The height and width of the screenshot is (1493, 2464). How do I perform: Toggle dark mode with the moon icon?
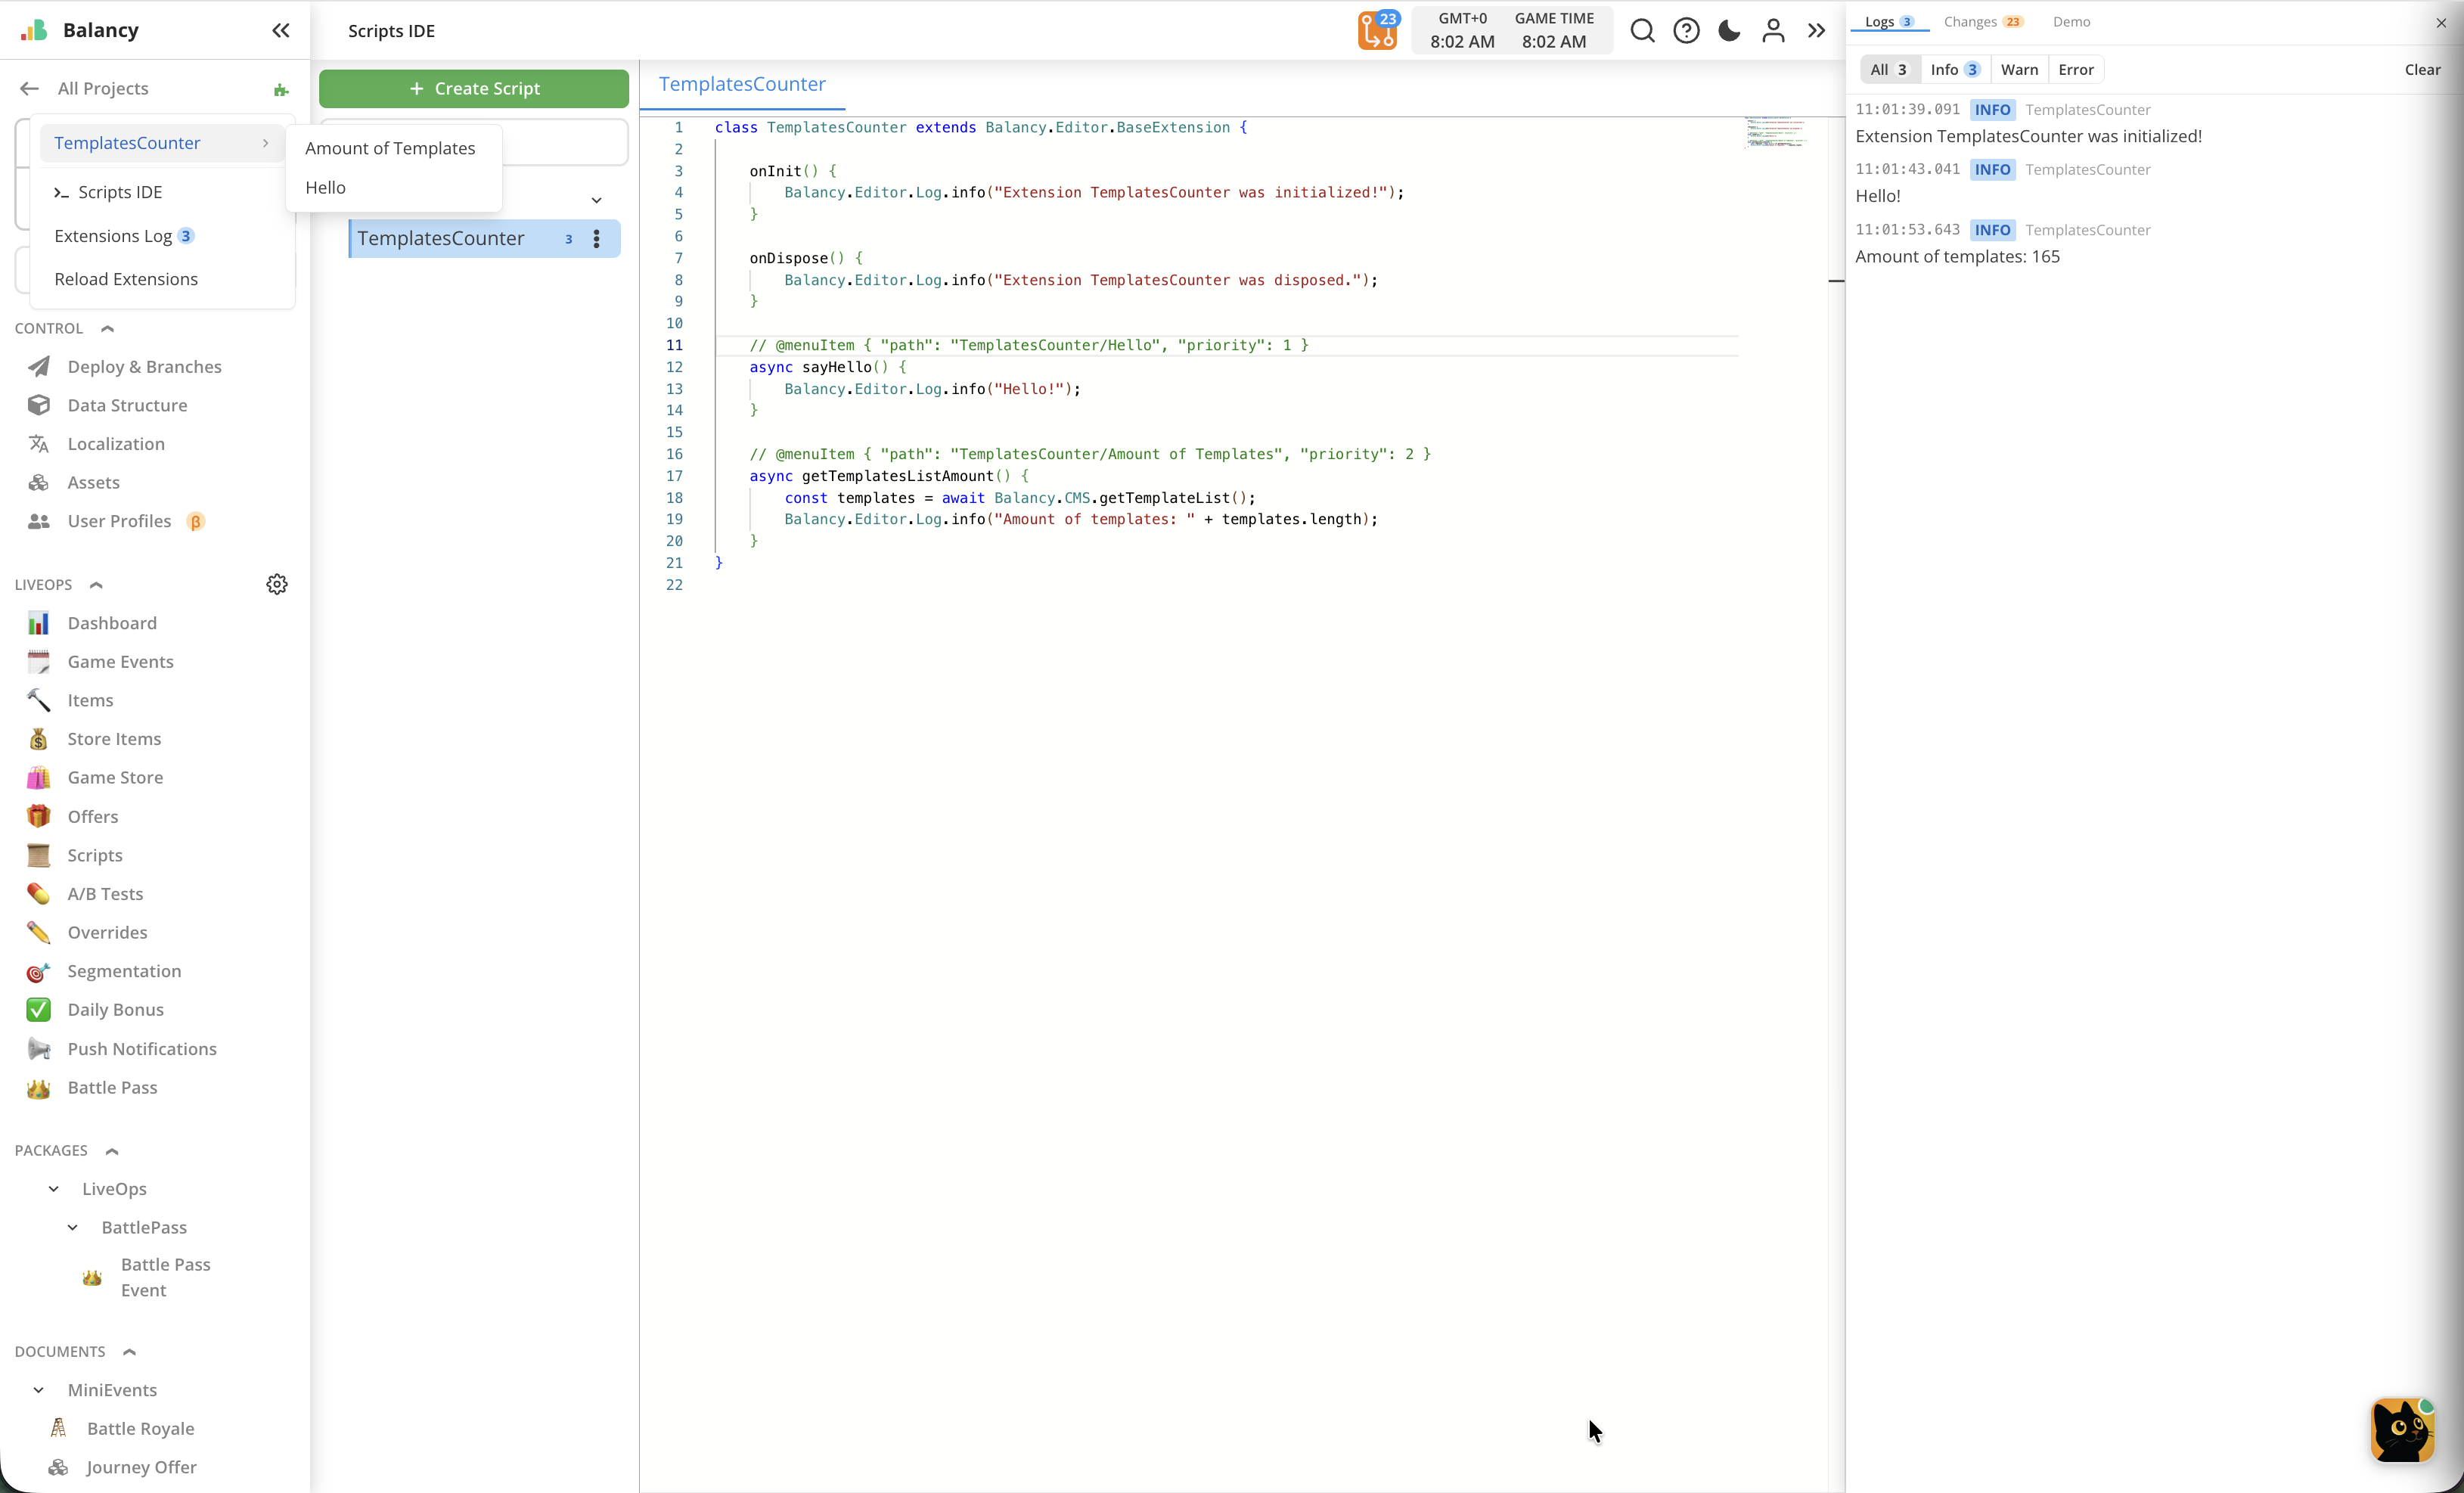pos(1729,31)
